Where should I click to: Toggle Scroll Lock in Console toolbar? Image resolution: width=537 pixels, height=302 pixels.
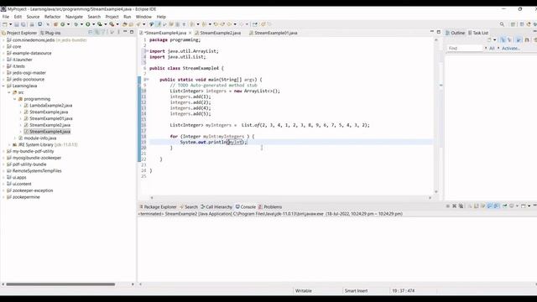coord(476,206)
